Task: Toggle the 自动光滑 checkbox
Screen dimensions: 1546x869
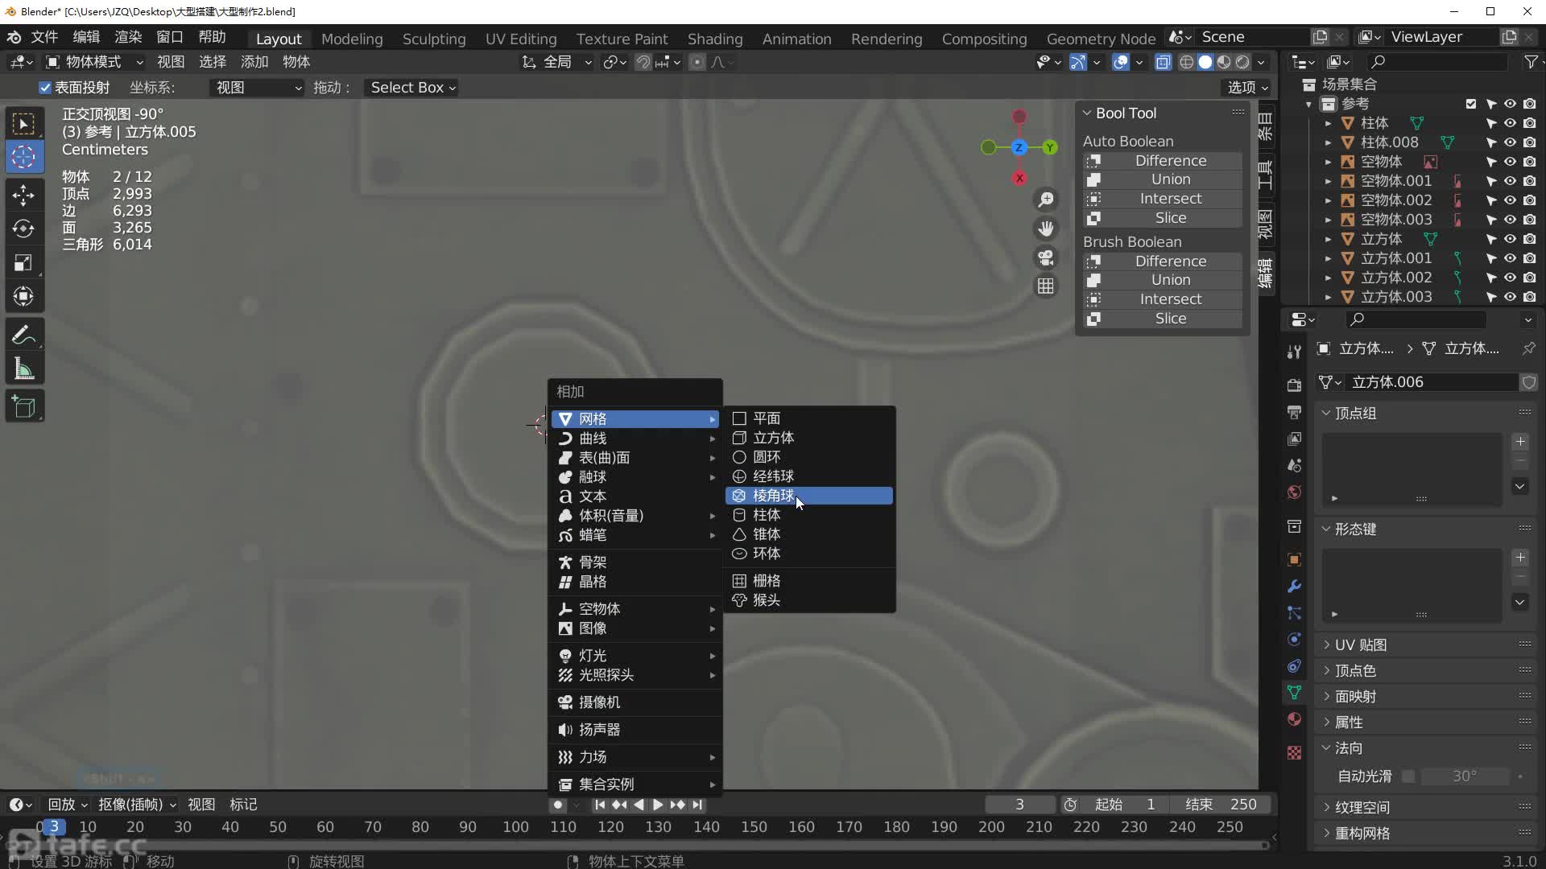Action: click(x=1408, y=776)
